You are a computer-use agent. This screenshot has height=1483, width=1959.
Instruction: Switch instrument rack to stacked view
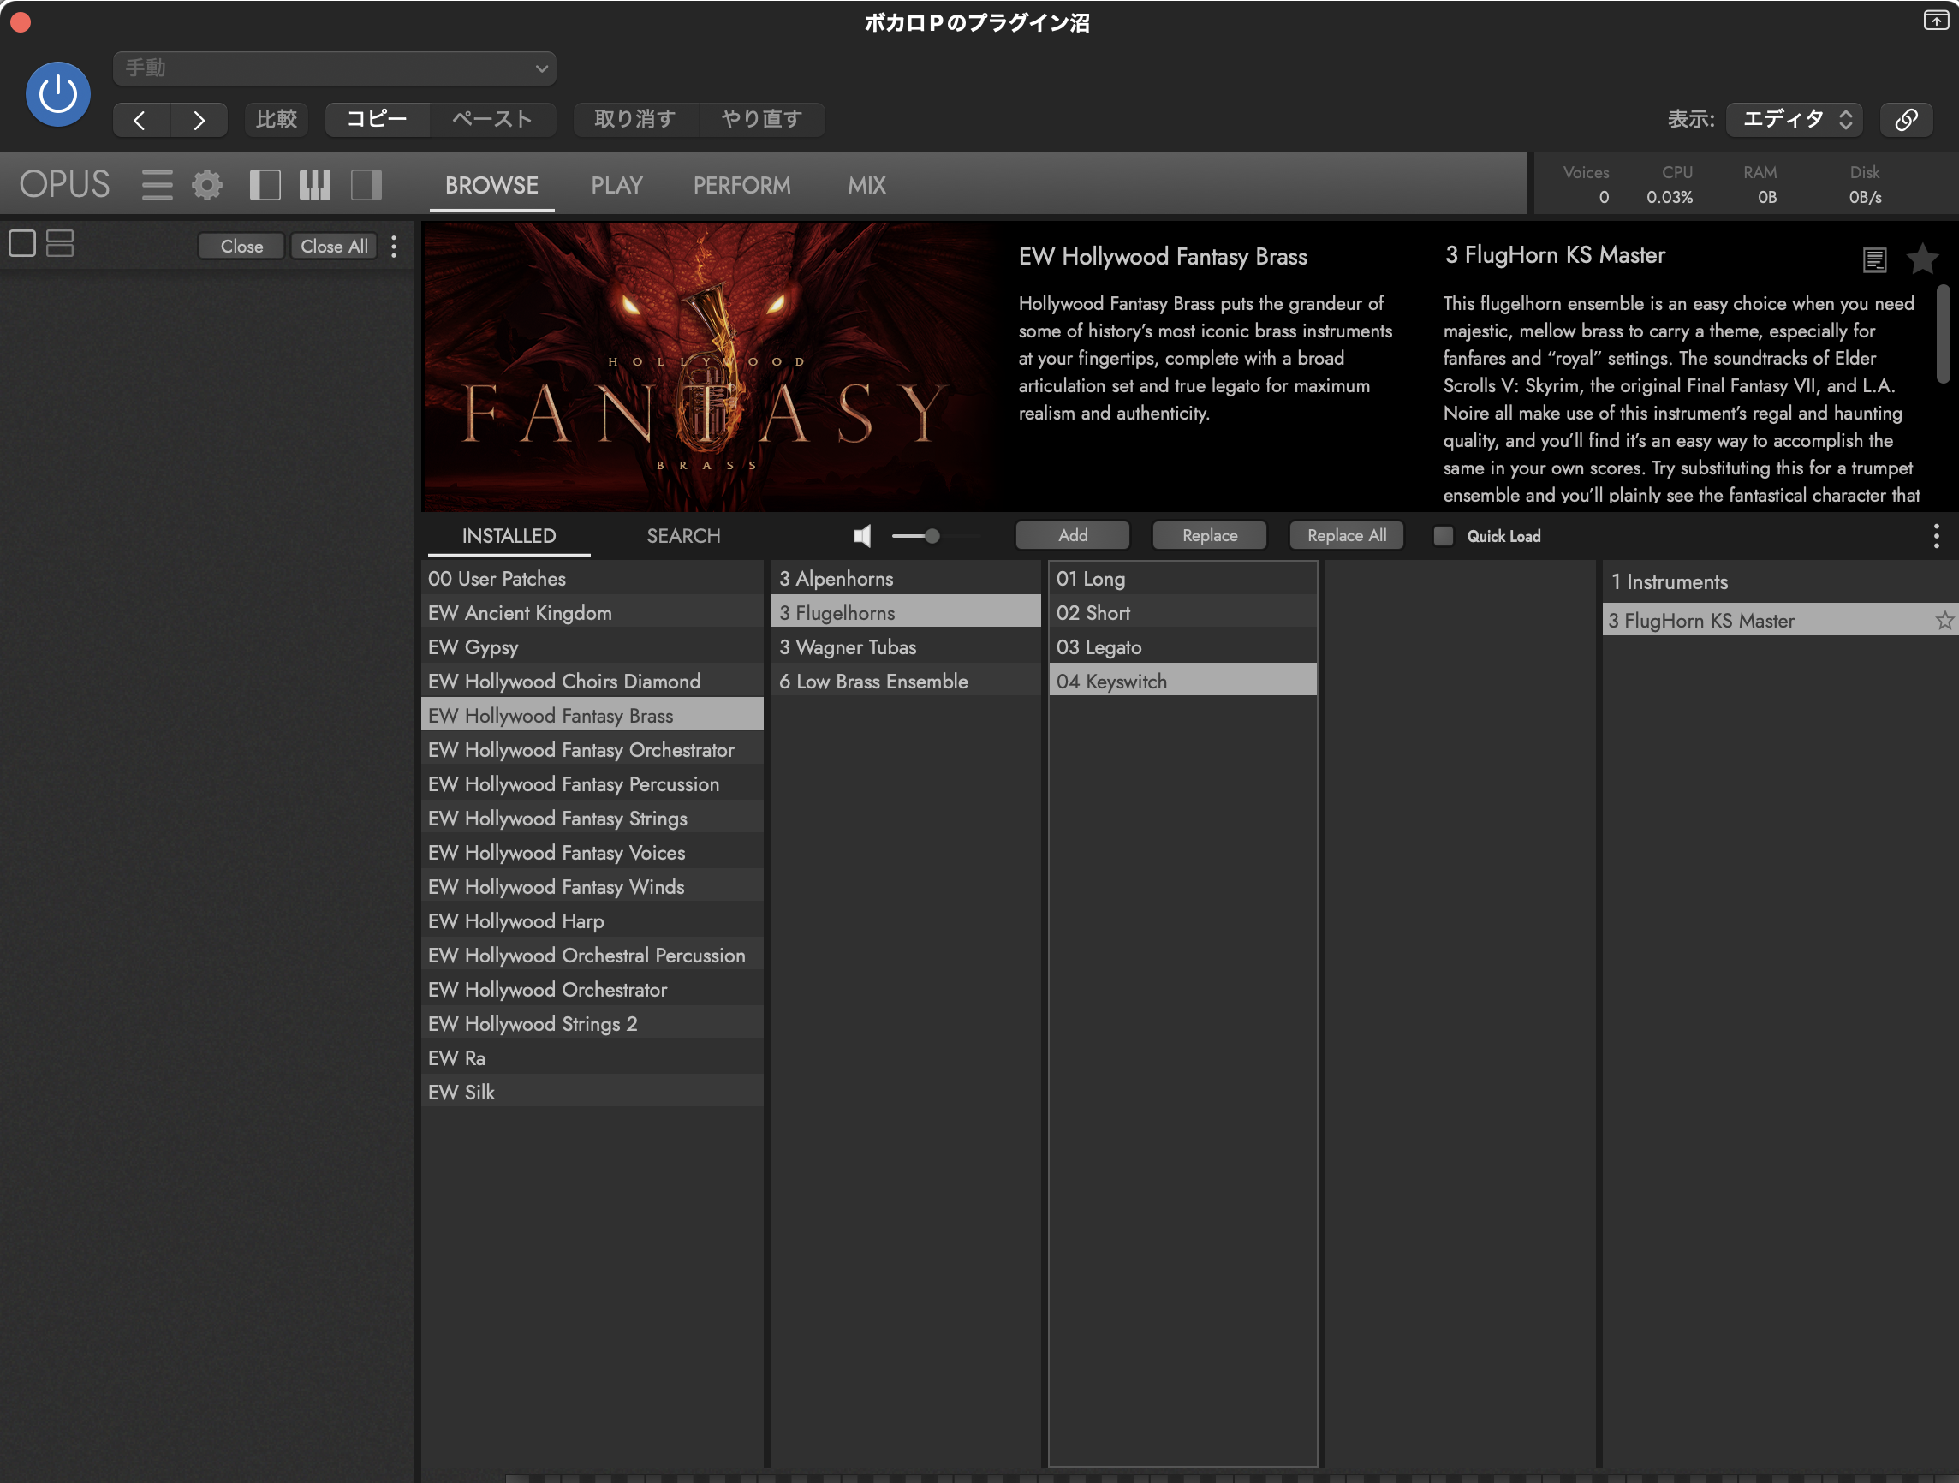[60, 242]
